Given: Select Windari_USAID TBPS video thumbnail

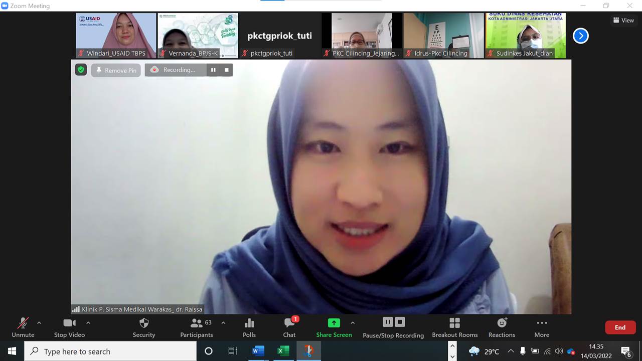Looking at the screenshot, I should (x=116, y=35).
